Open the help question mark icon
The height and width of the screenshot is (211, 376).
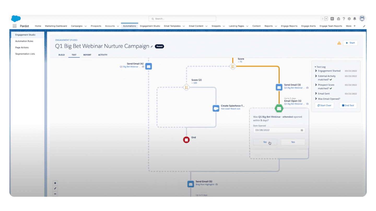(x=344, y=19)
